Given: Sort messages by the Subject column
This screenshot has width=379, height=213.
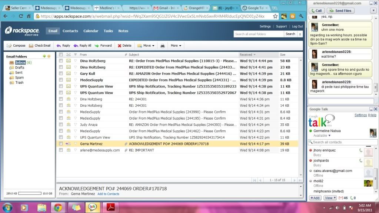Looking at the screenshot, I should pyautogui.click(x=134, y=55).
